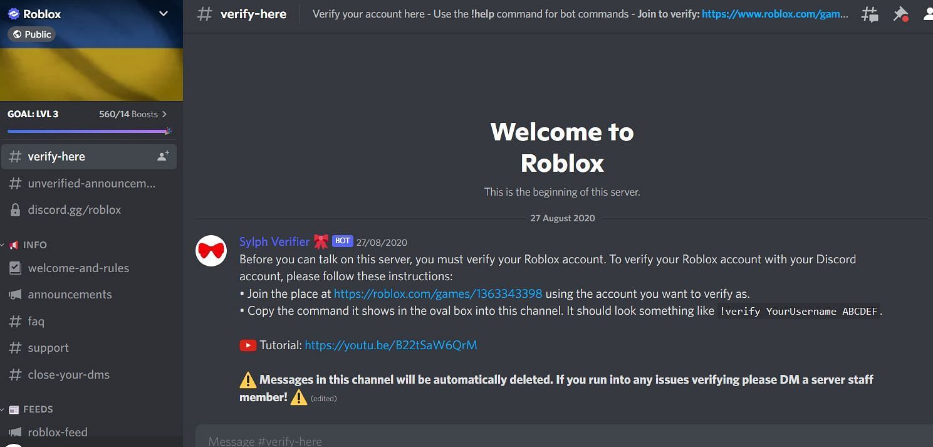Click the verified badge next to Roblox

14,14
